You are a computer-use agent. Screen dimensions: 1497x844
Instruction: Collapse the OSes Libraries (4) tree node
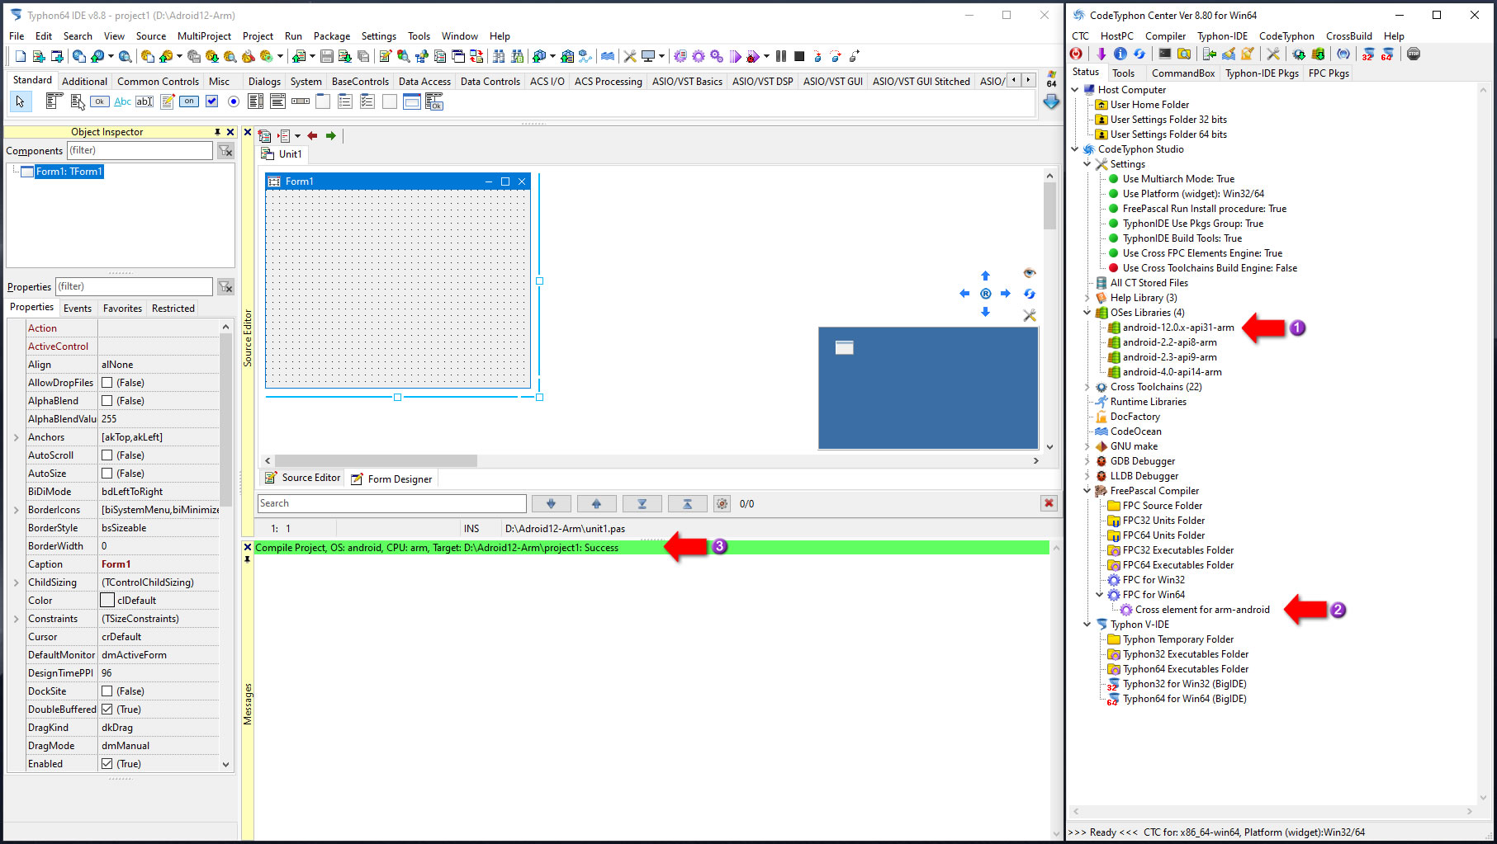[1087, 313]
